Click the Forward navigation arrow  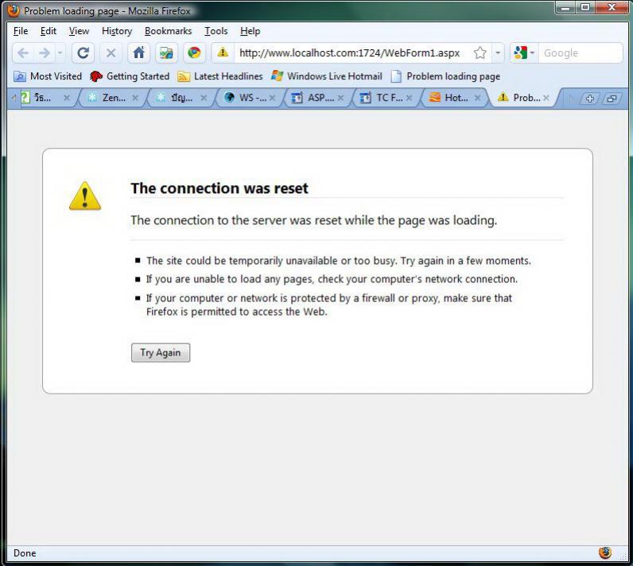tap(44, 52)
